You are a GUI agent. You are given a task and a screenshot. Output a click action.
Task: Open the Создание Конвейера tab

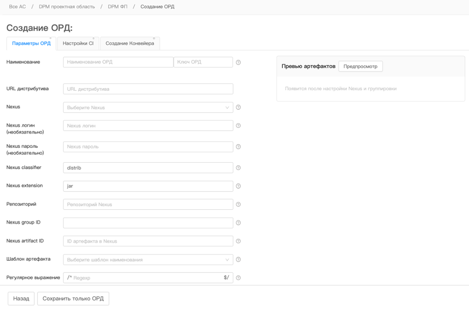130,43
